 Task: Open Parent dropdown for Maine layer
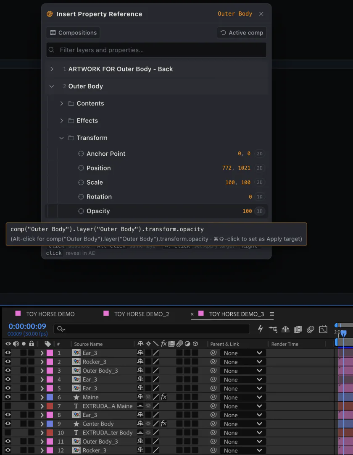click(242, 397)
